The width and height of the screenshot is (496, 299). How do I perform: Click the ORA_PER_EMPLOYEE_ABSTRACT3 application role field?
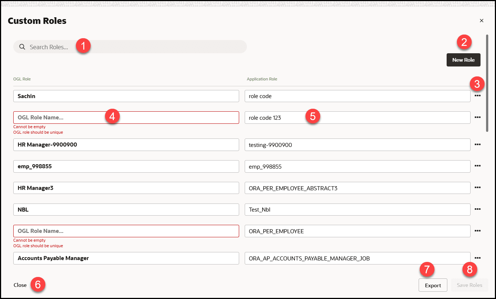357,188
